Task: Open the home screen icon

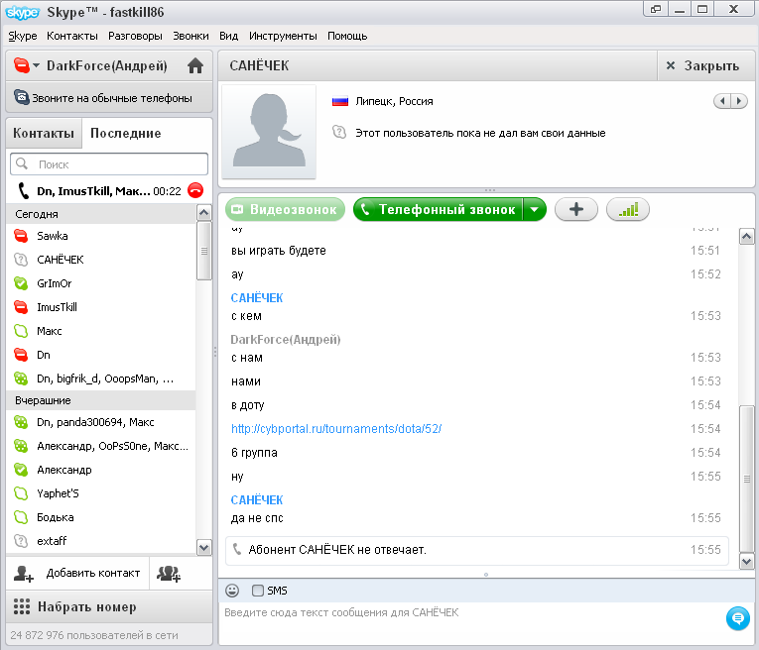Action: click(x=195, y=65)
